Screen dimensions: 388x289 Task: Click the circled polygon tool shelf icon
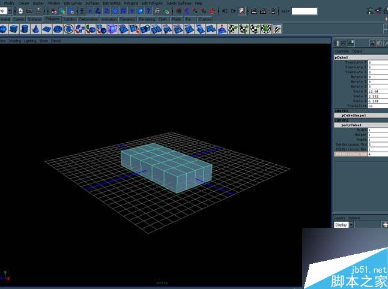pyautogui.click(x=68, y=29)
